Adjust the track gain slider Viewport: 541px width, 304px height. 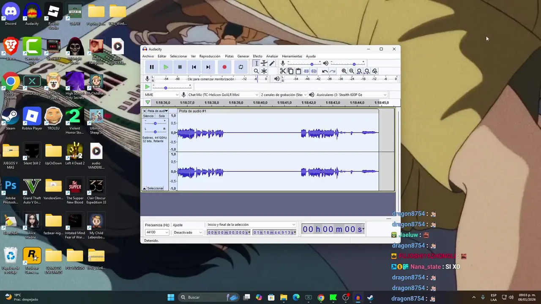(155, 122)
